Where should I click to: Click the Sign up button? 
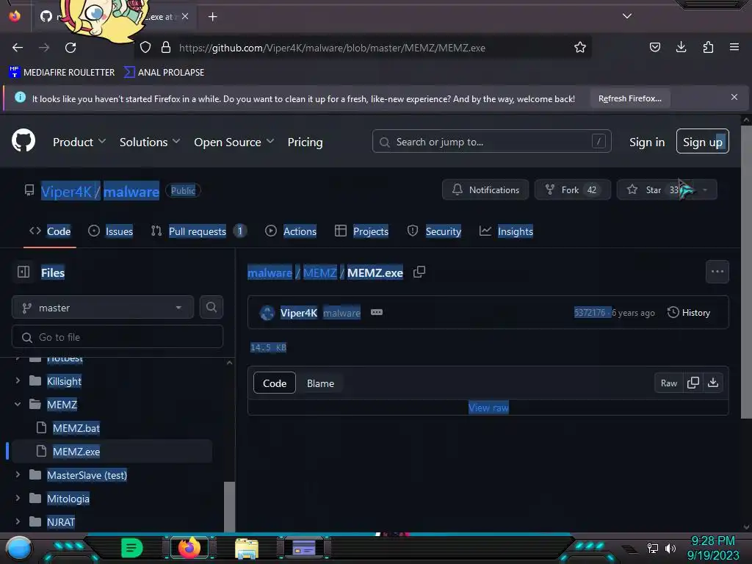tap(703, 142)
